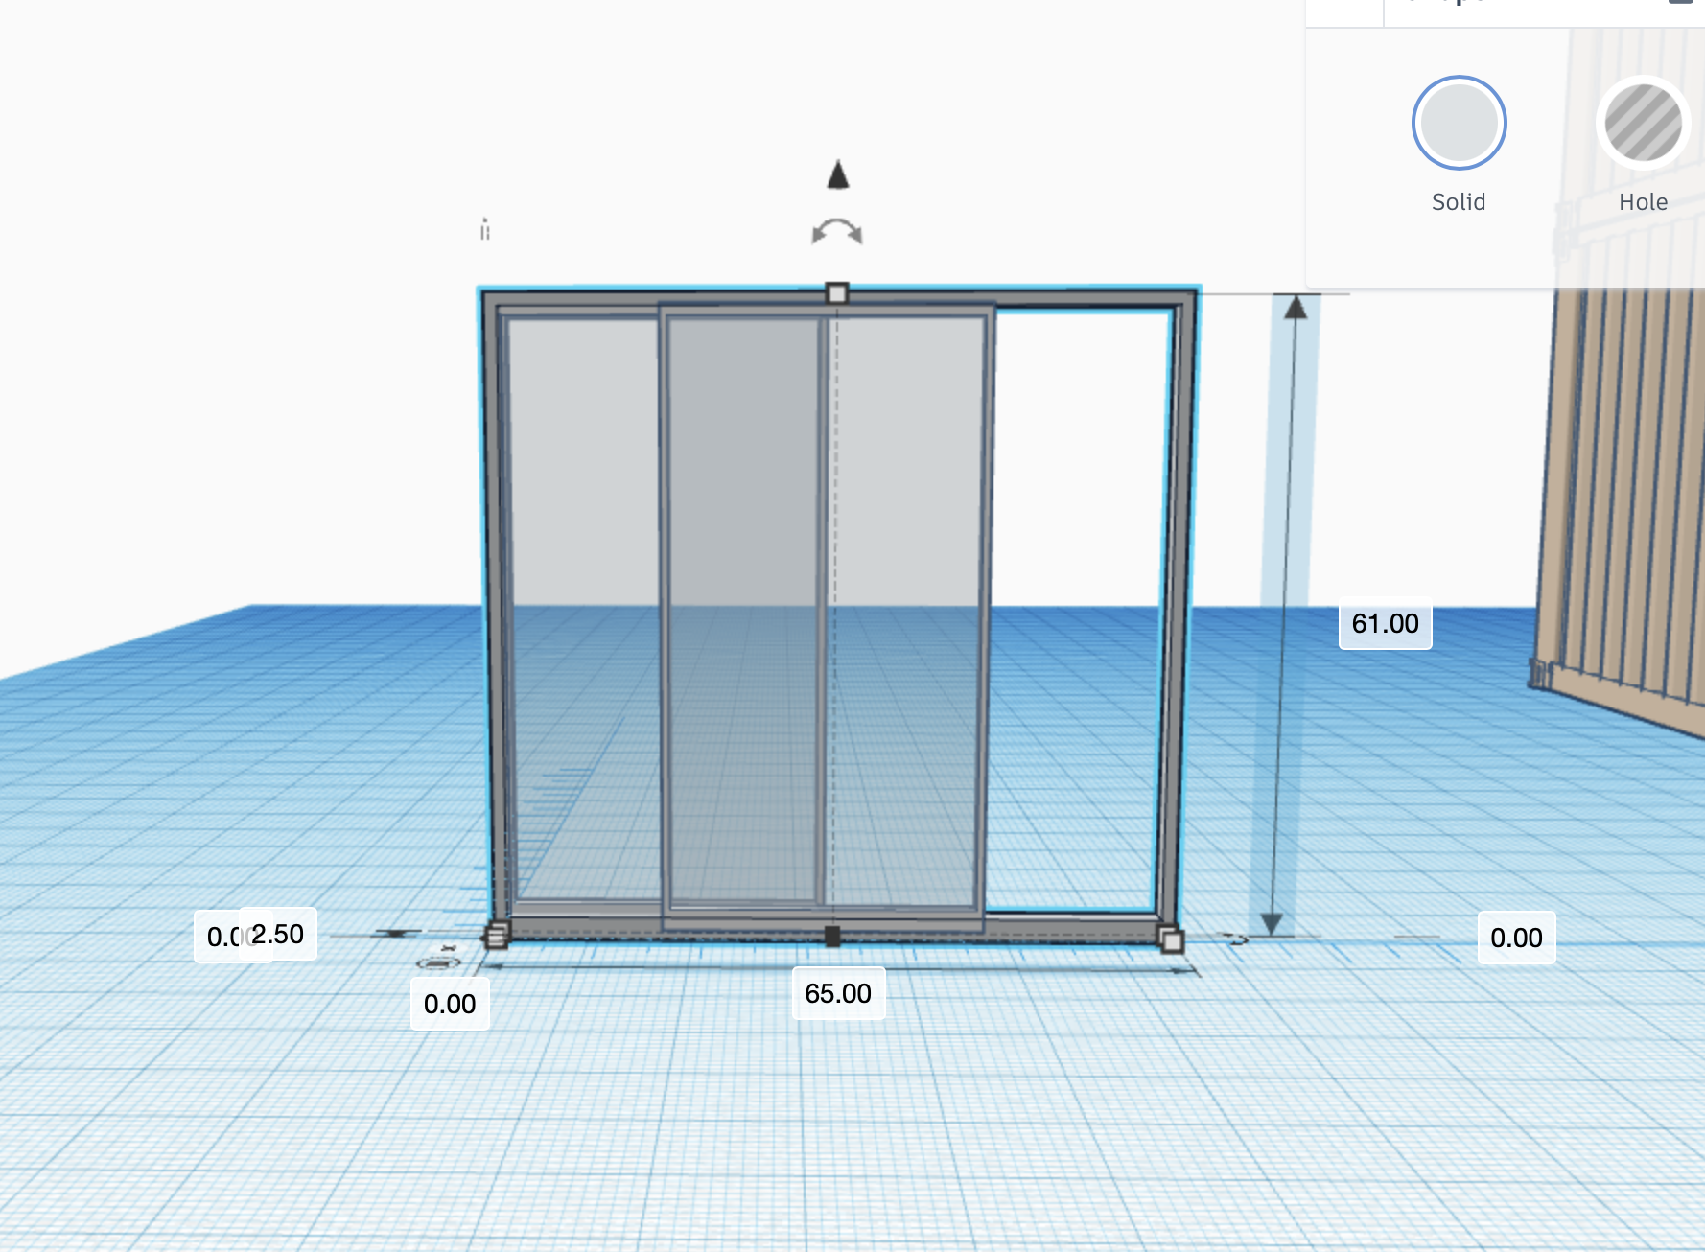
Task: Click the top-center white scale handle
Action: (x=836, y=293)
